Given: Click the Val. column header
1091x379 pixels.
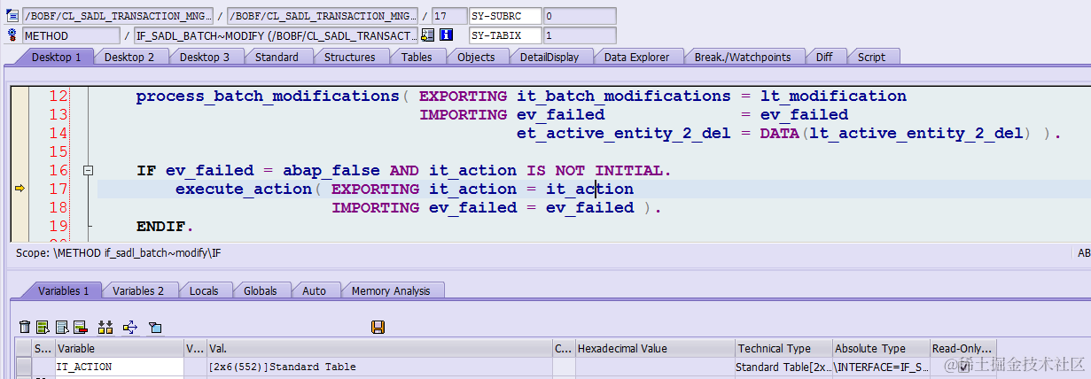Looking at the screenshot, I should [378, 349].
